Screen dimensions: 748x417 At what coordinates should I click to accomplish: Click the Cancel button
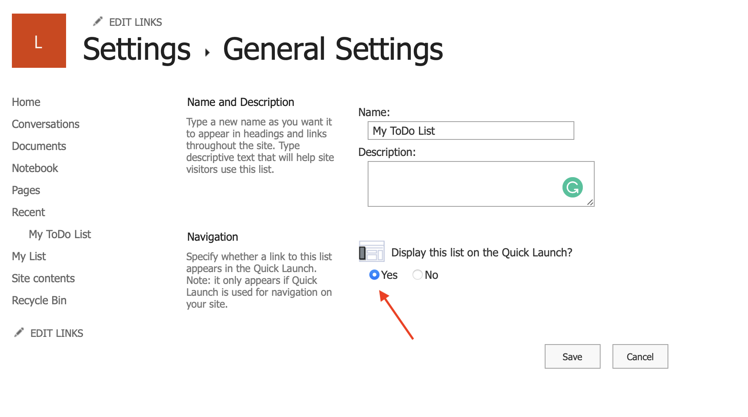tap(640, 356)
